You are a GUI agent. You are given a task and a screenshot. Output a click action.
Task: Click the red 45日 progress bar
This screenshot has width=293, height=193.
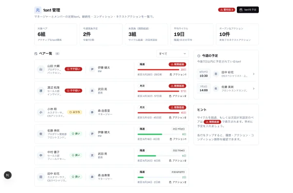158,113
